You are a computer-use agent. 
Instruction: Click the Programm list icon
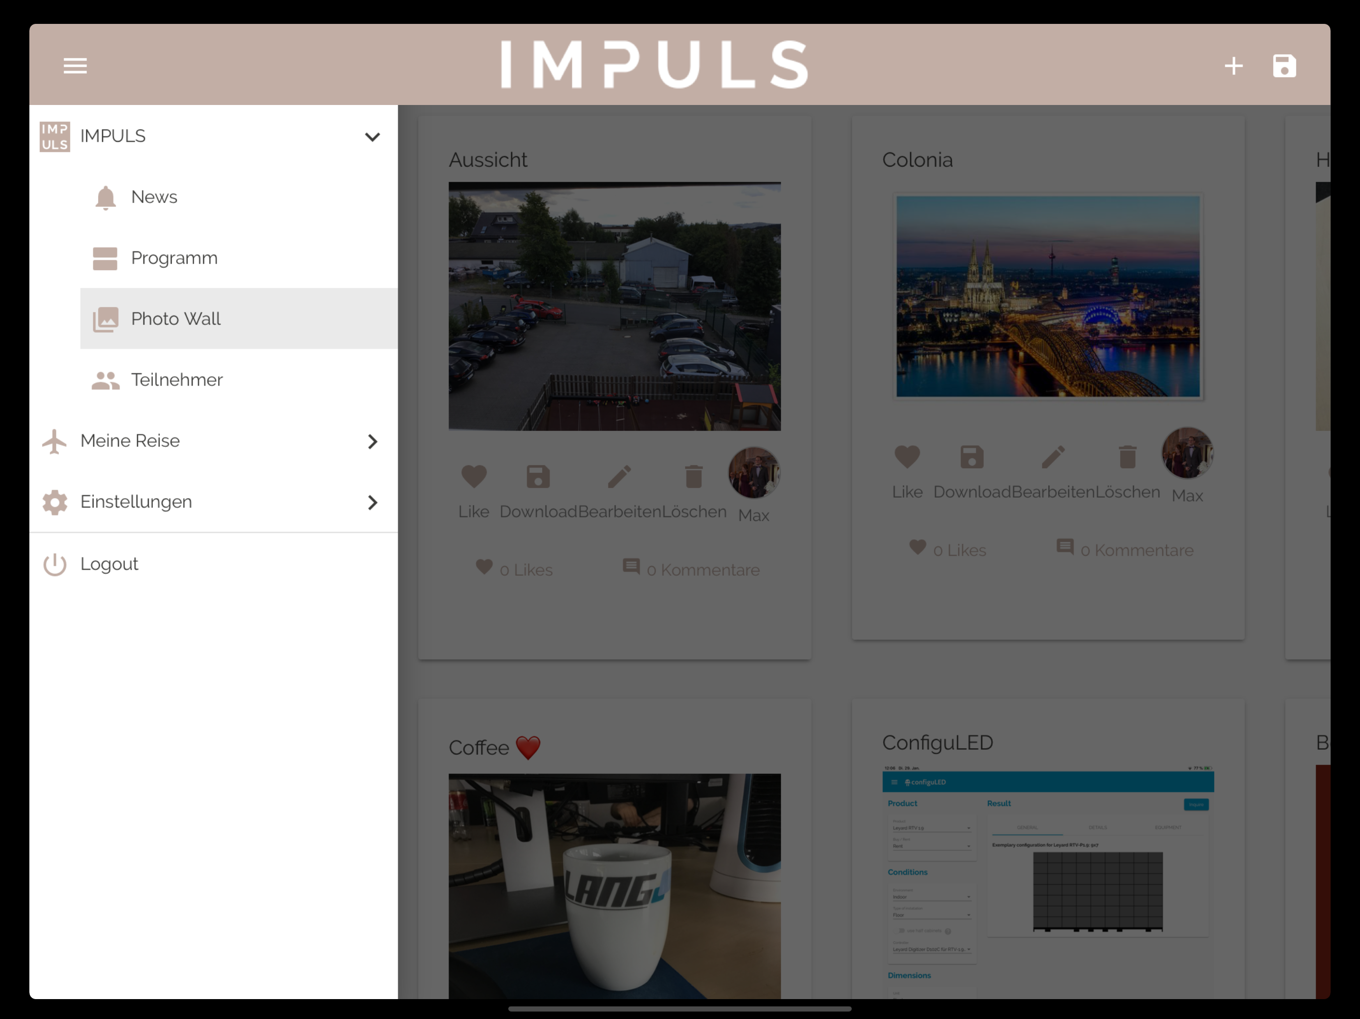(105, 258)
